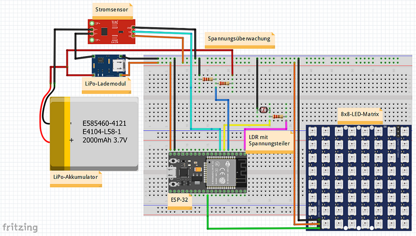This screenshot has height=236, width=416.
Task: Click the LiPo-Lademodul note label
Action: 105,84
